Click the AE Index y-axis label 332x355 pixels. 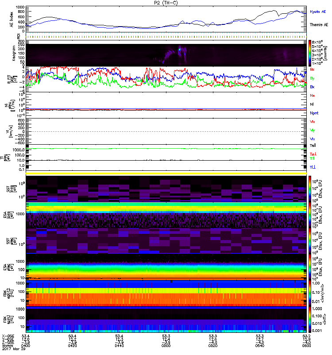12,20
